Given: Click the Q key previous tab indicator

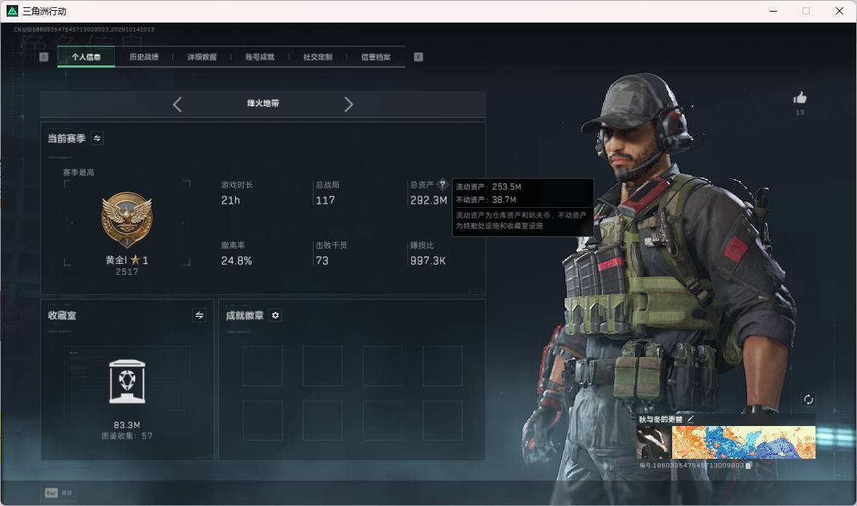Looking at the screenshot, I should pos(44,57).
